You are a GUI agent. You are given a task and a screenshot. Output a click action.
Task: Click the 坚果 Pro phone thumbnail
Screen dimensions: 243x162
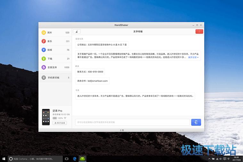(x=46, y=117)
